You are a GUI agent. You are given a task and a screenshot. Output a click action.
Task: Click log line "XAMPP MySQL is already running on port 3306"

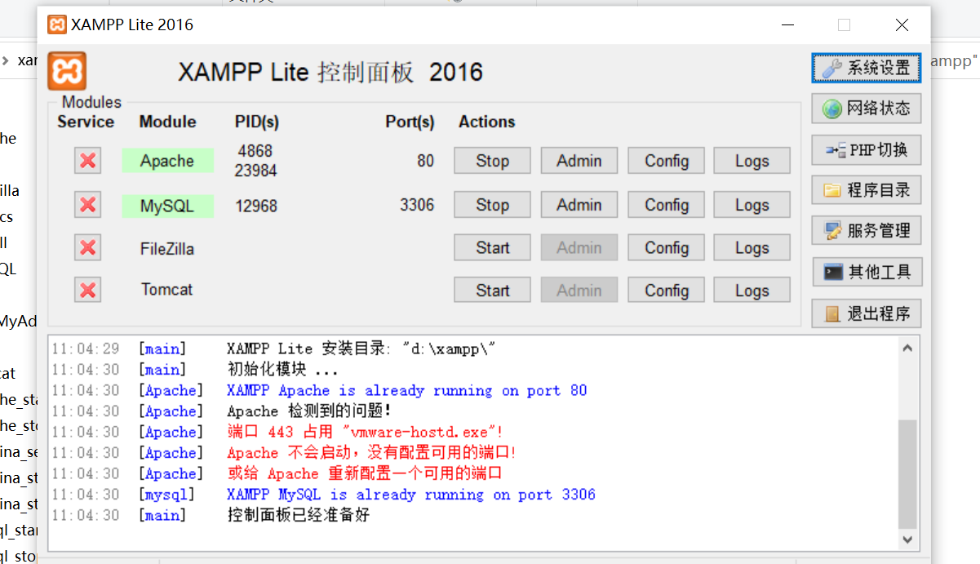[411, 494]
